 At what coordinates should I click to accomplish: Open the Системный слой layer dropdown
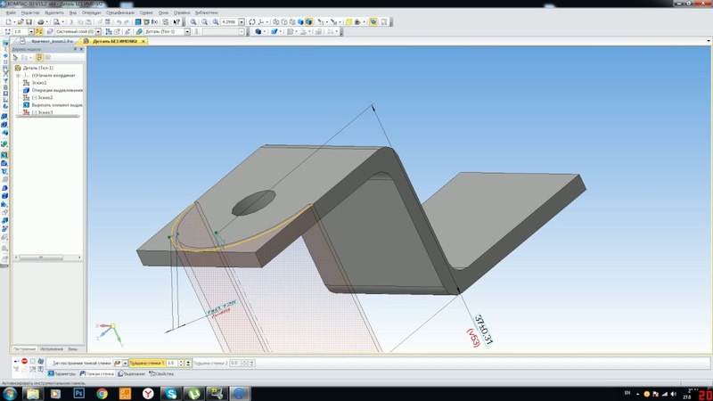click(x=100, y=31)
